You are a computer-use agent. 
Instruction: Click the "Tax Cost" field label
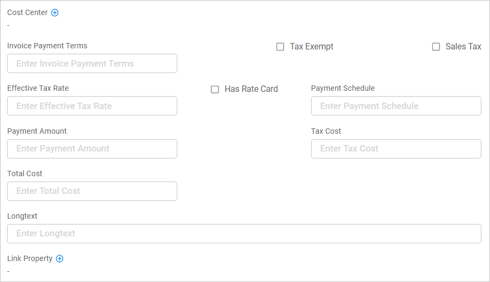[x=326, y=131]
